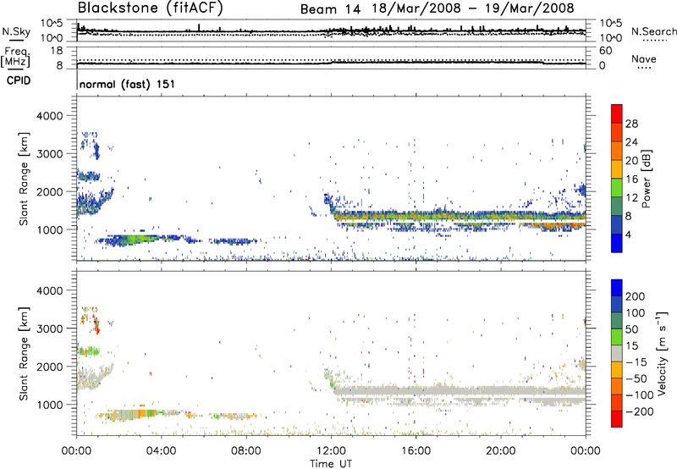Click the Power colorbar value '28'
Image resolution: width=677 pixels, height=469 pixels.
(x=631, y=124)
